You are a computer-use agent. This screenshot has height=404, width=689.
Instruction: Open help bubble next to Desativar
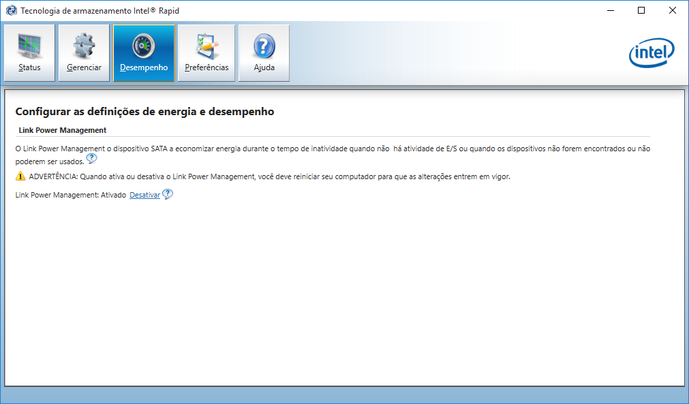[x=168, y=194]
